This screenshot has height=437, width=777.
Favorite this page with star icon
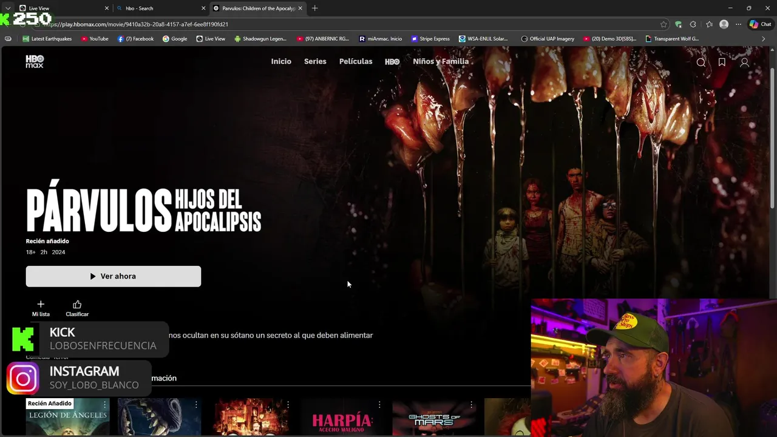click(x=663, y=24)
